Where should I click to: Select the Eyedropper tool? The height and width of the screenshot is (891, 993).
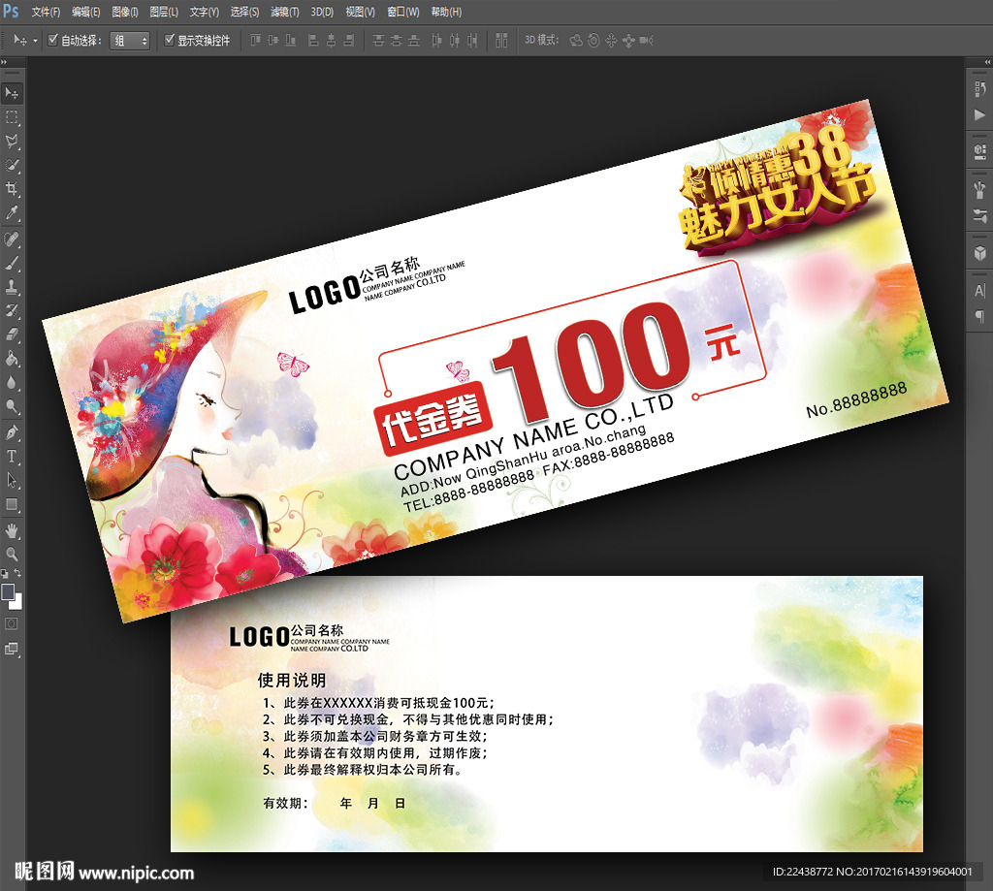point(12,212)
